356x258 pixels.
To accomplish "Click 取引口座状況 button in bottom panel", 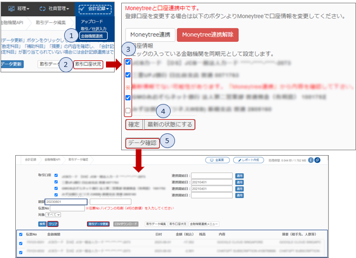I will point(178,224).
